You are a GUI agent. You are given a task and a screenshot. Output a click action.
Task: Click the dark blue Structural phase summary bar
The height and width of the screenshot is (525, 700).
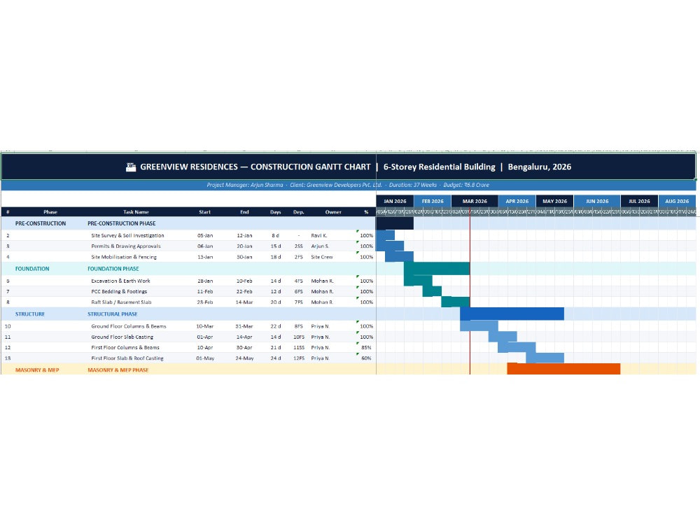512,314
